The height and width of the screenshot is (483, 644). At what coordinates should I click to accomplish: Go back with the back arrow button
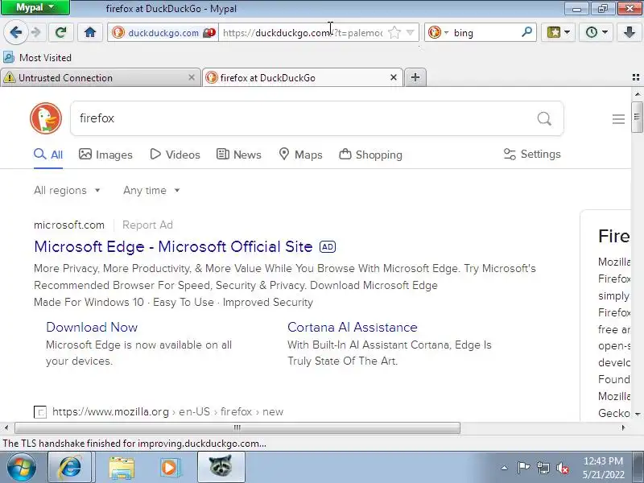click(15, 32)
